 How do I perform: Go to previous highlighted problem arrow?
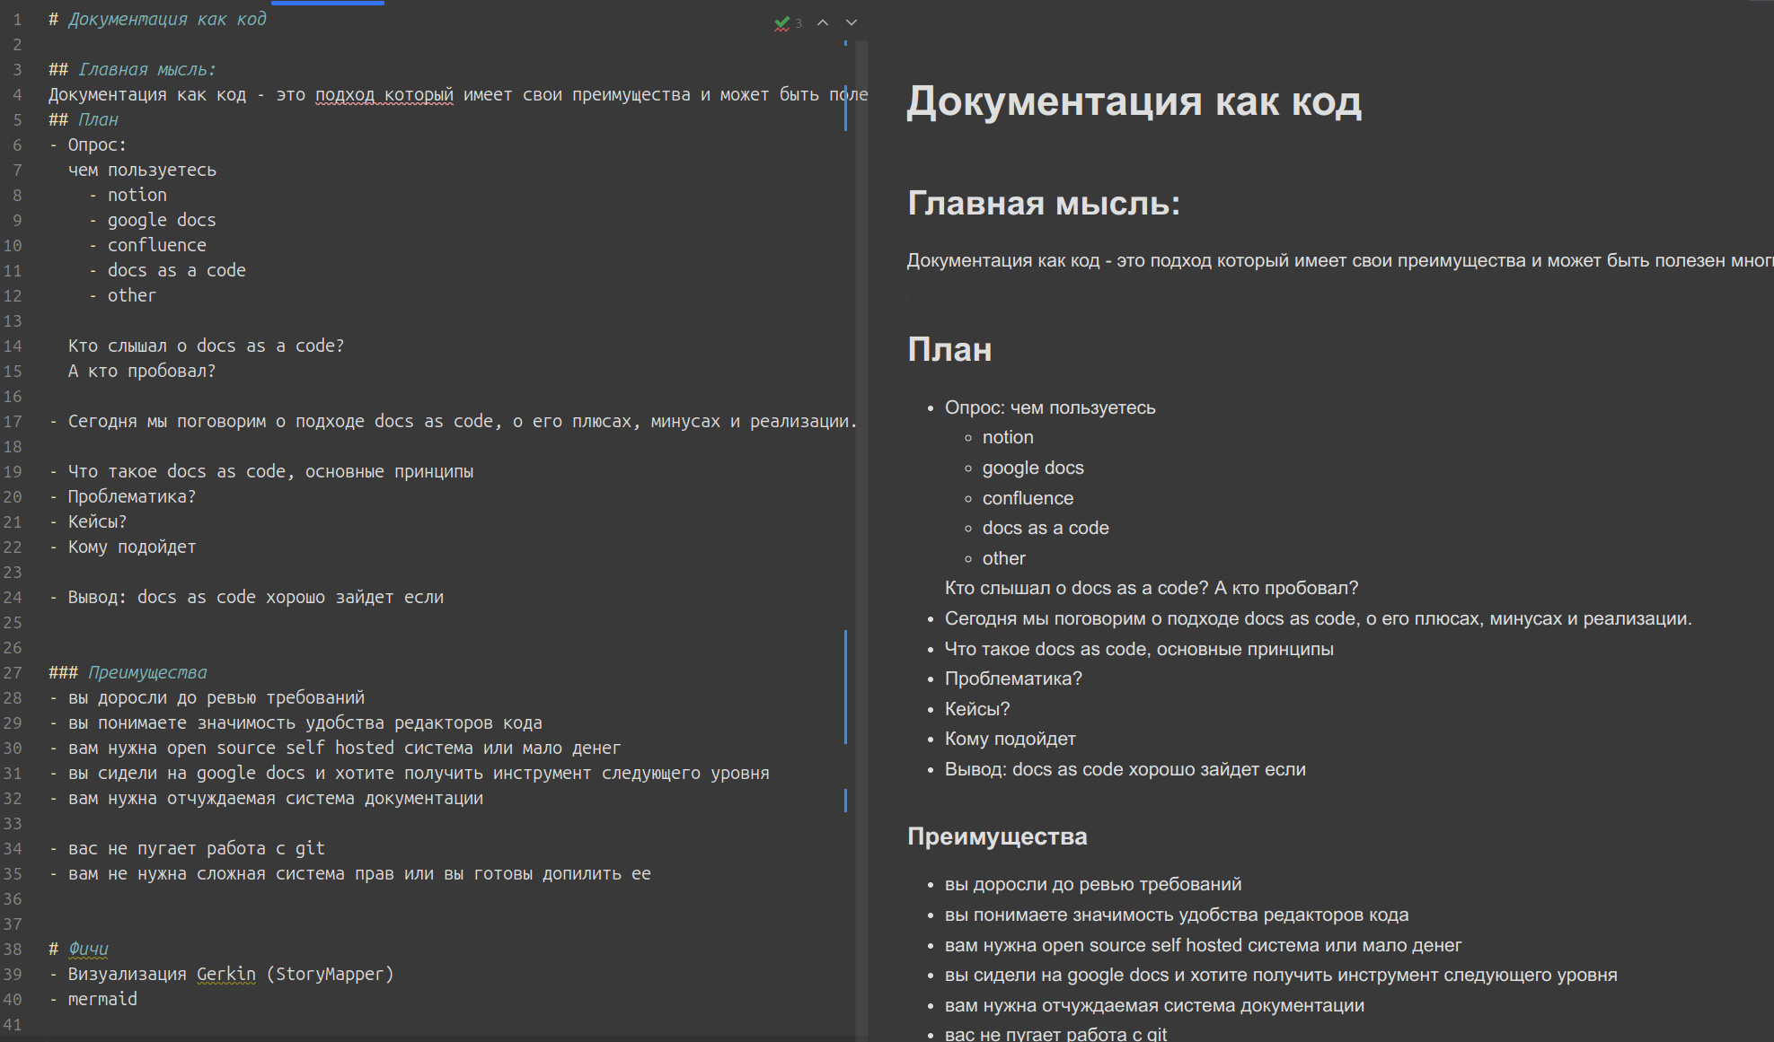(823, 23)
